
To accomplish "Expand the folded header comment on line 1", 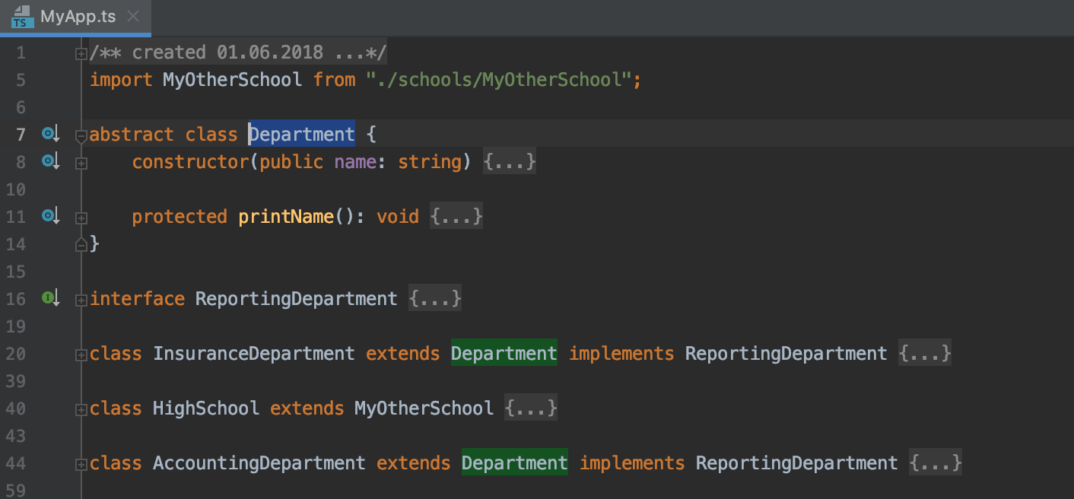I will 81,53.
